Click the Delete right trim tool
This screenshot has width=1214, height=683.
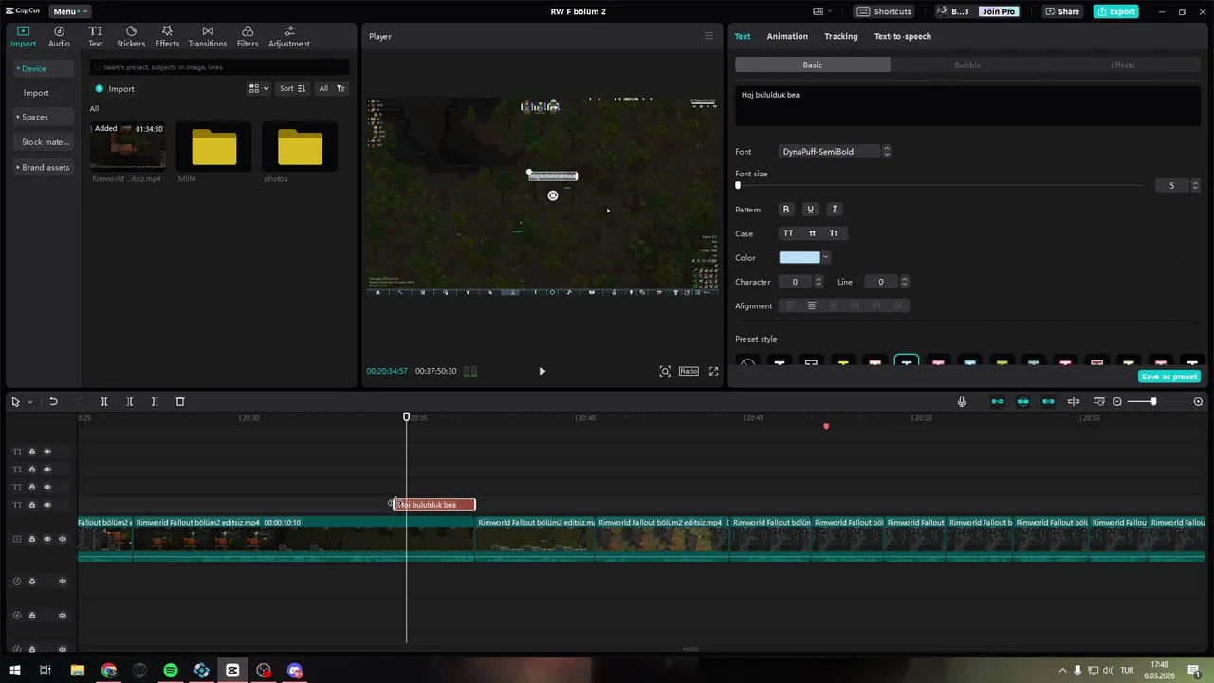155,401
